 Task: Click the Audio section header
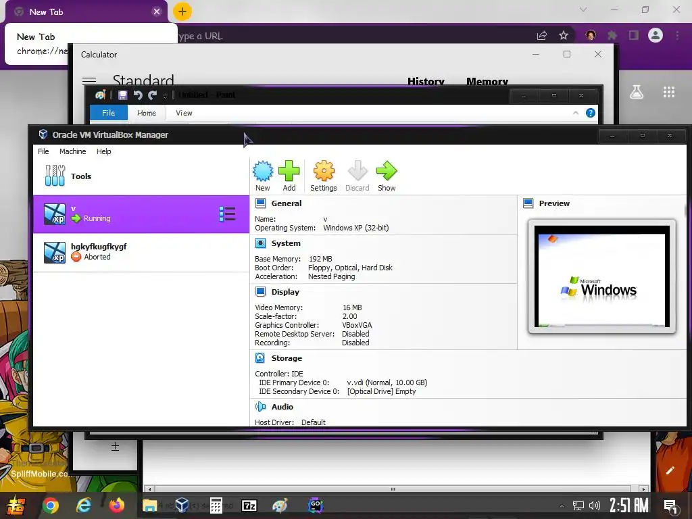(282, 406)
